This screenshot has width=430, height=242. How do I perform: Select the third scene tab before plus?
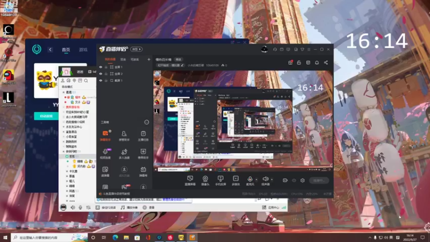point(135,59)
